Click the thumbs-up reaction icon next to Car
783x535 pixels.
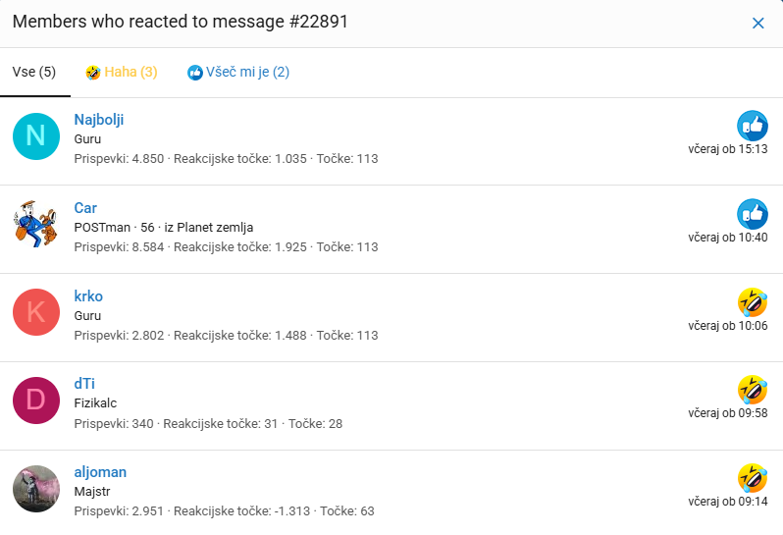click(753, 214)
